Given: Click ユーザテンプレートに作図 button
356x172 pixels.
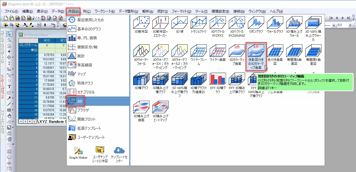Looking at the screenshot, I should (100, 154).
